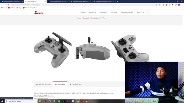The height and width of the screenshot is (103, 184).
Task: Open the Support navigation menu item
Action: [114, 13]
